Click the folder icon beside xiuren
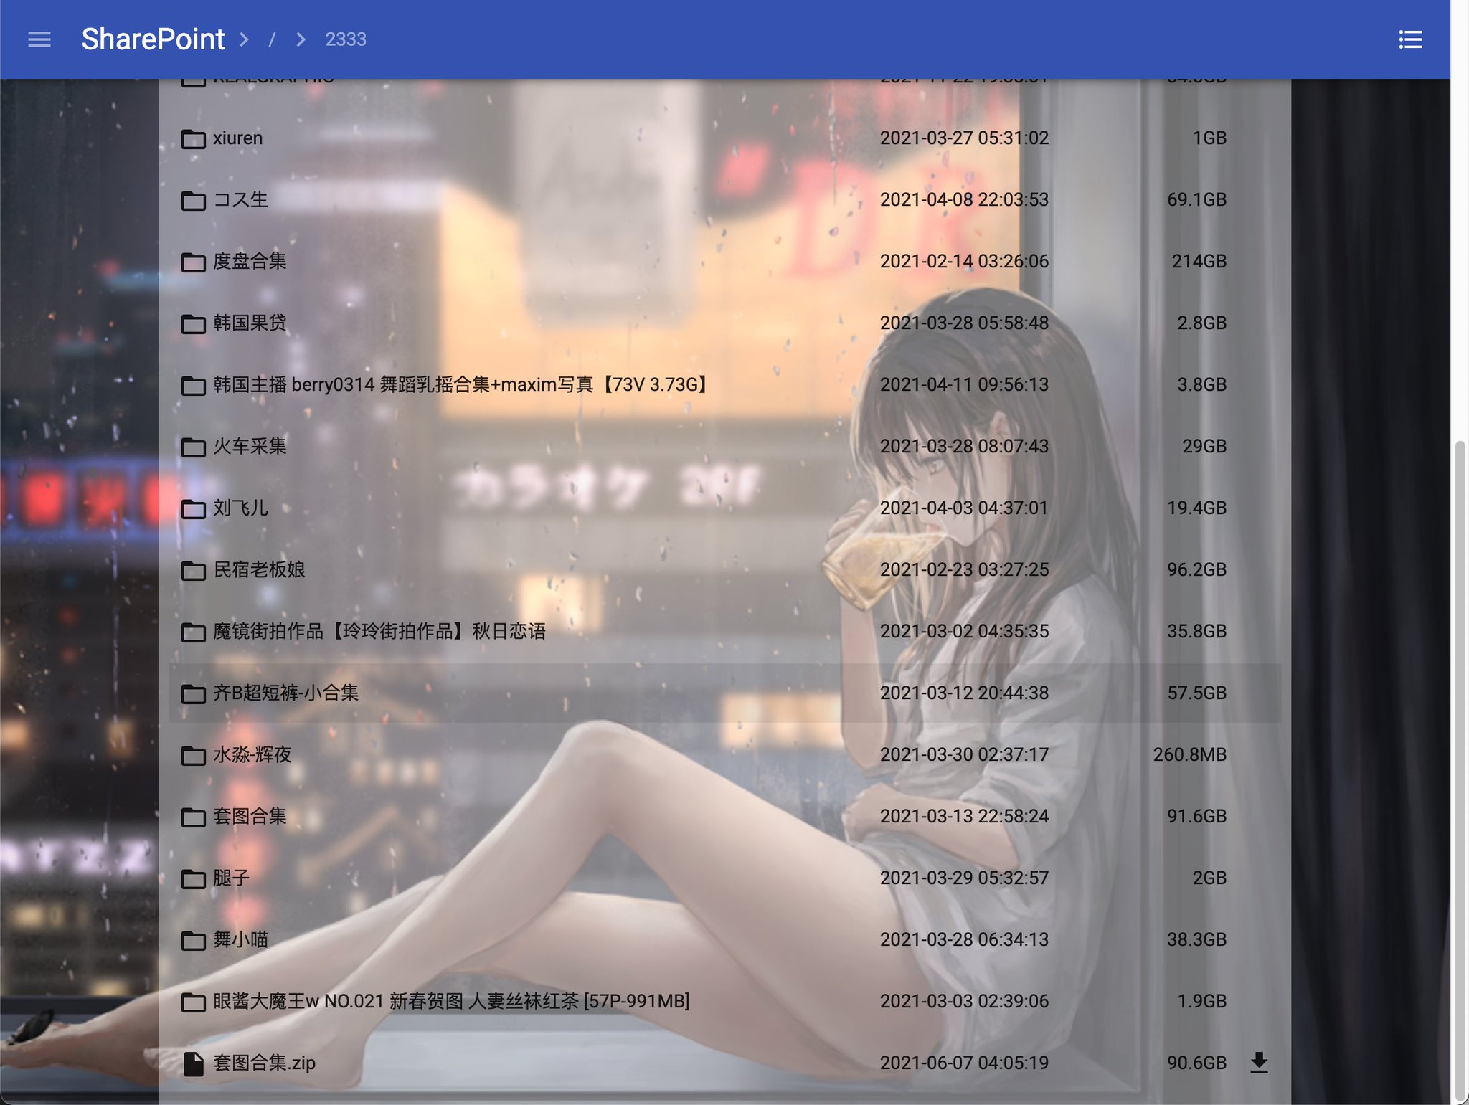The image size is (1469, 1105). coord(193,138)
